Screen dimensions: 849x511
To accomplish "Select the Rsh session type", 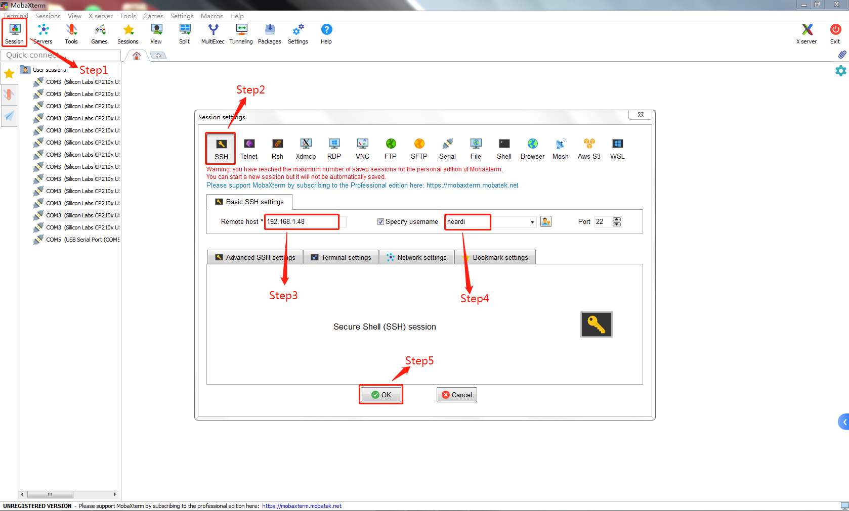I will click(x=277, y=149).
